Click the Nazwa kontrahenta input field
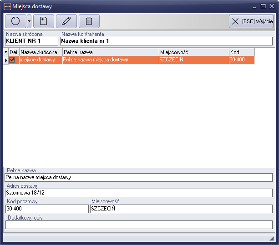Image resolution: width=279 pixels, height=245 pixels. [166, 41]
